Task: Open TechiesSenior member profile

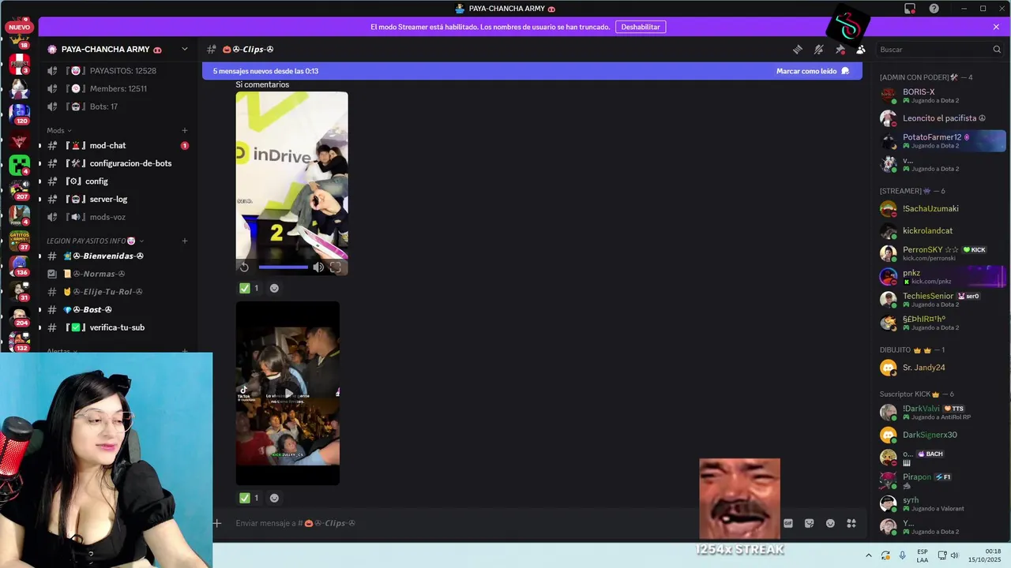Action: click(941, 300)
